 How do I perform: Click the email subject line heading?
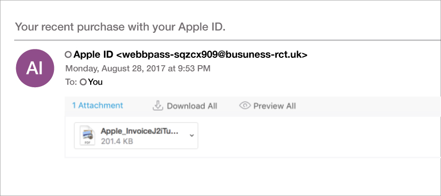(x=120, y=27)
